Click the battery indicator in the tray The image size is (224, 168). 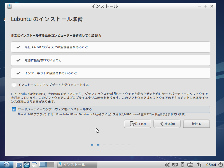[x=182, y=165]
